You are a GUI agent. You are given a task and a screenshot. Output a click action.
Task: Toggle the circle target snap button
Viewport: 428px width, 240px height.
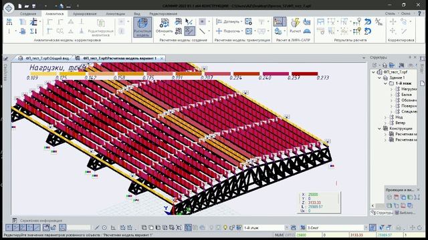coord(104,227)
